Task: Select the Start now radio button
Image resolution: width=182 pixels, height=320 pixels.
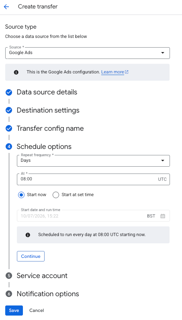Action: (21, 195)
